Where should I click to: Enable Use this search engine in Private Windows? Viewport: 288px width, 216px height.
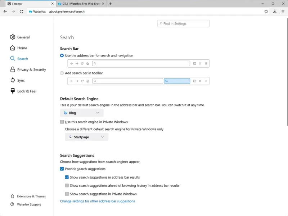62,122
